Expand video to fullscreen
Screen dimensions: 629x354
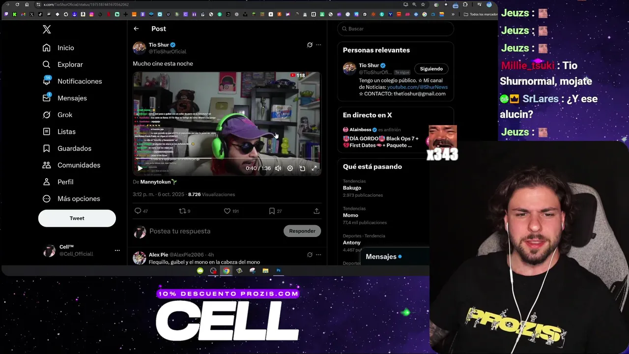tap(314, 168)
